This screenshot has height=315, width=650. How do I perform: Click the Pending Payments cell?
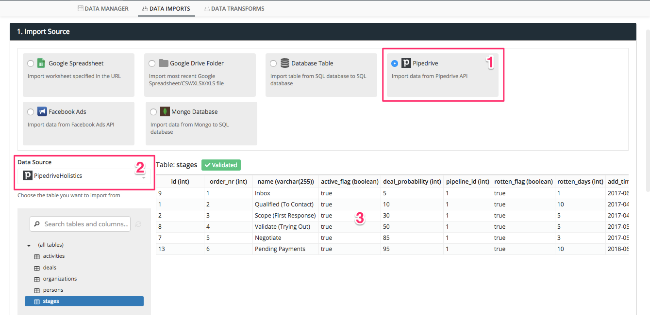(x=286, y=249)
